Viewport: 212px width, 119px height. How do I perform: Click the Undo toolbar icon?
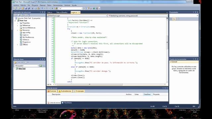coord(42,8)
